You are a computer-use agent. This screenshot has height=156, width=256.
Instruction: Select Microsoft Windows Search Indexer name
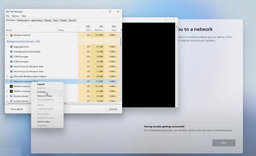(x=30, y=76)
